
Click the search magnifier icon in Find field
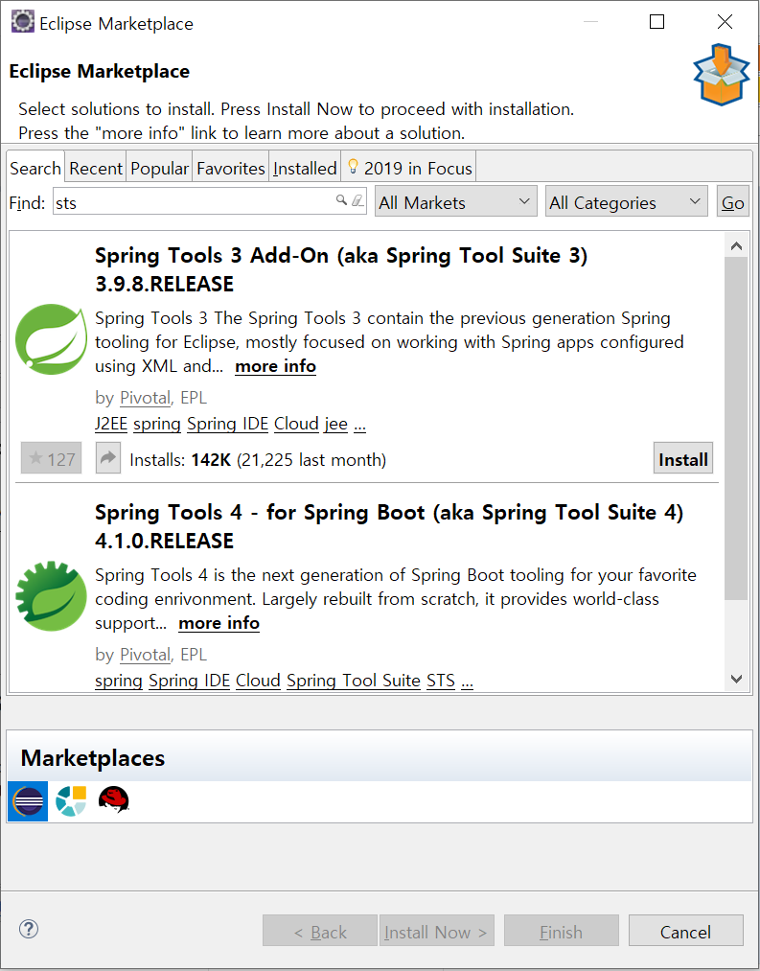click(x=340, y=200)
